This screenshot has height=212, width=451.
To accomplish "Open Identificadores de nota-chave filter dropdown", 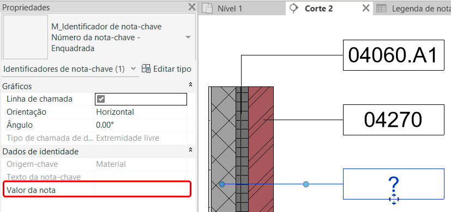I will pyautogui.click(x=133, y=69).
